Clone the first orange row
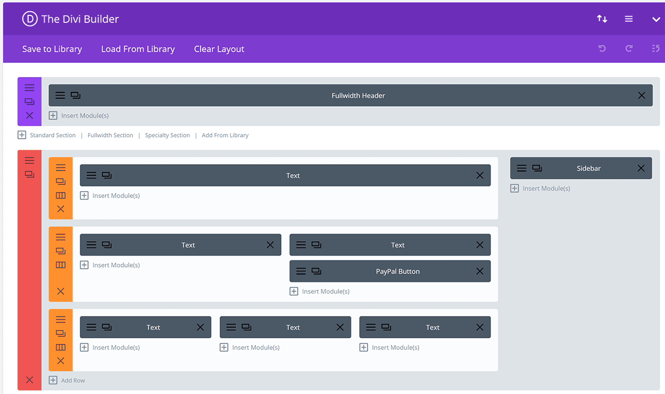Image resolution: width=665 pixels, height=394 pixels. tap(61, 182)
